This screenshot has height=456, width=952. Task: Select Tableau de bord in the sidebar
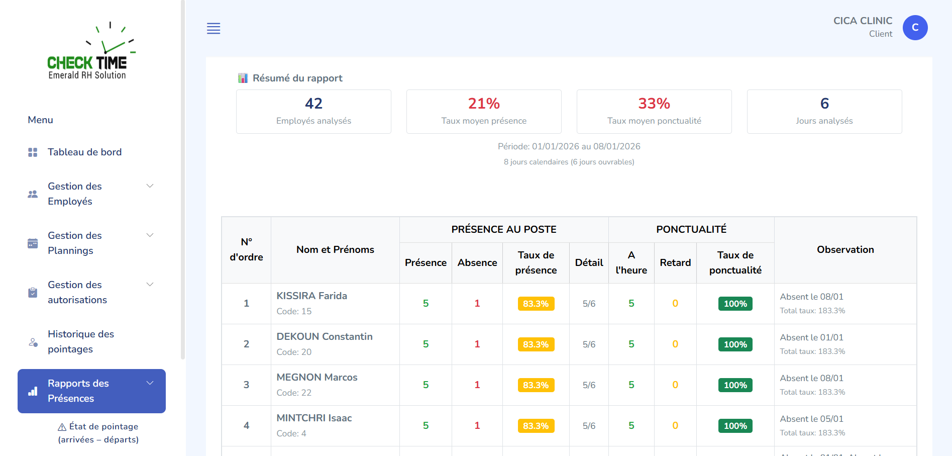pyautogui.click(x=84, y=151)
